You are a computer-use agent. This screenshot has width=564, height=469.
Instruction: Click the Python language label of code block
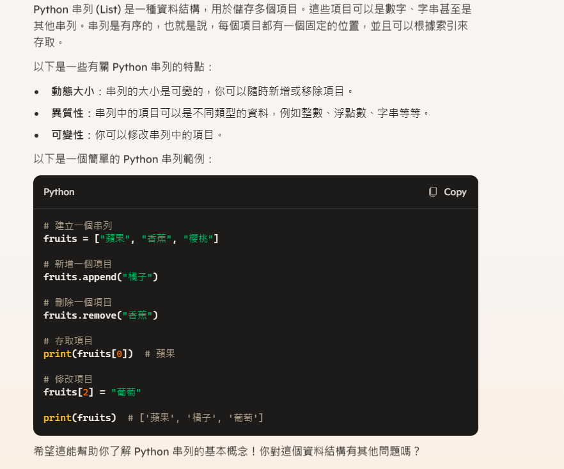click(x=59, y=192)
